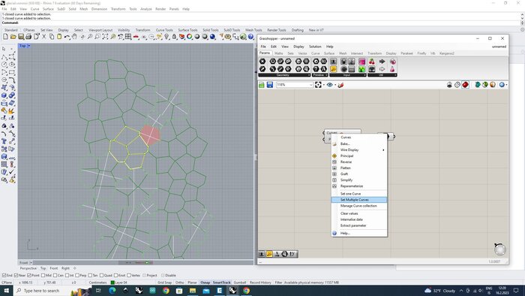
Task: Toggle the Osnap button in status bar
Action: (205, 282)
